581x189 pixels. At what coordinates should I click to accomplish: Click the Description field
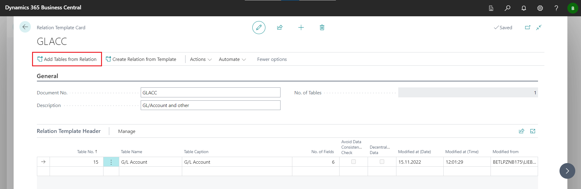(211, 105)
